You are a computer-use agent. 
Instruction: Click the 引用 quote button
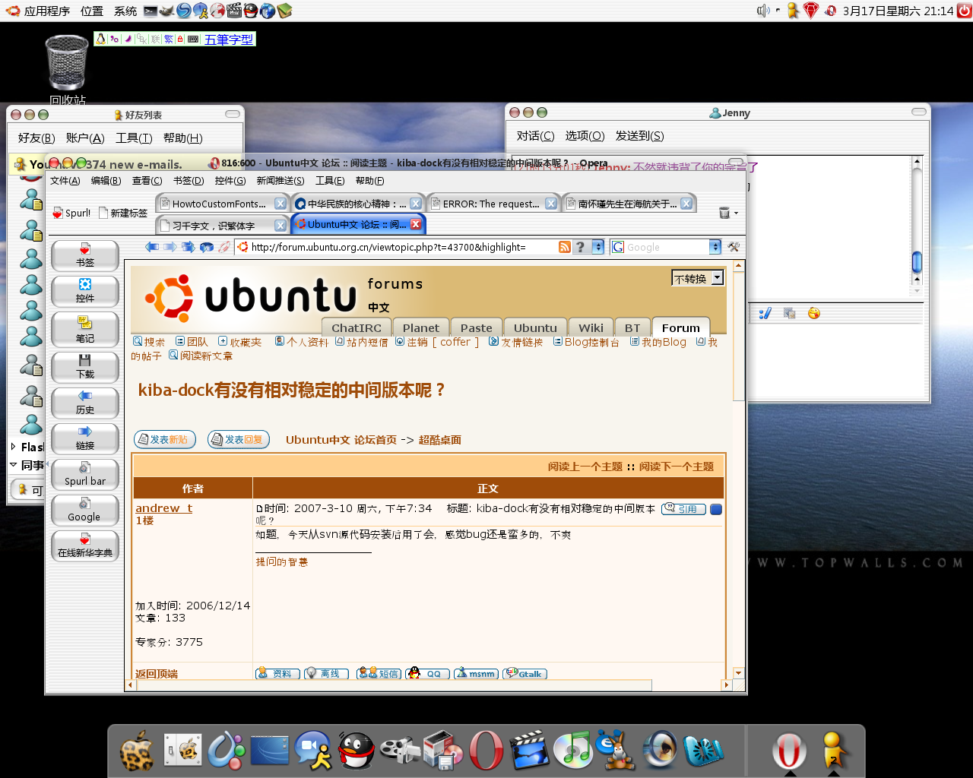[x=684, y=509]
